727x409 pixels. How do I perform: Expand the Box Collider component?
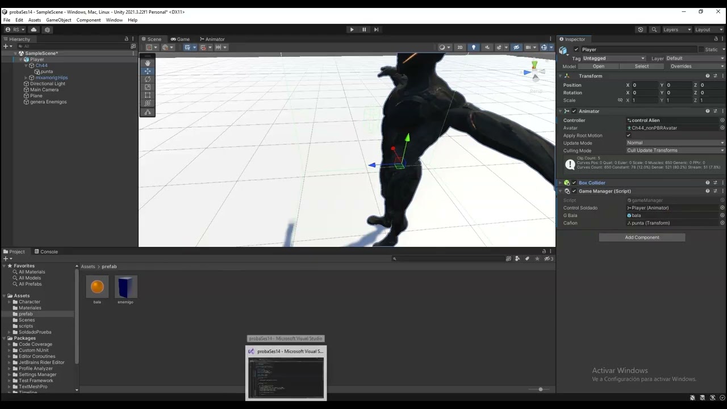click(x=560, y=183)
